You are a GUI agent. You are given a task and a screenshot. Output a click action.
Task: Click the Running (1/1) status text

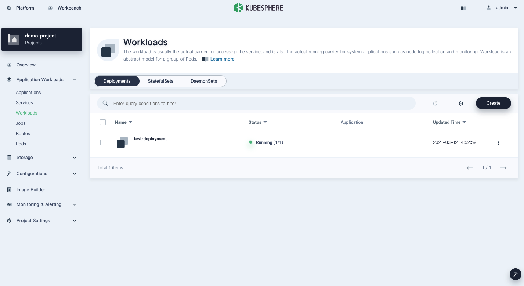click(270, 142)
